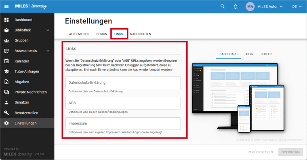307x160 pixels.
Task: Click the Private Nachrichten chat icon
Action: (x=6, y=92)
